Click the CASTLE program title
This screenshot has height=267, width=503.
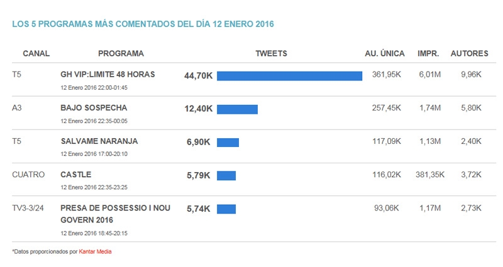pyautogui.click(x=75, y=175)
